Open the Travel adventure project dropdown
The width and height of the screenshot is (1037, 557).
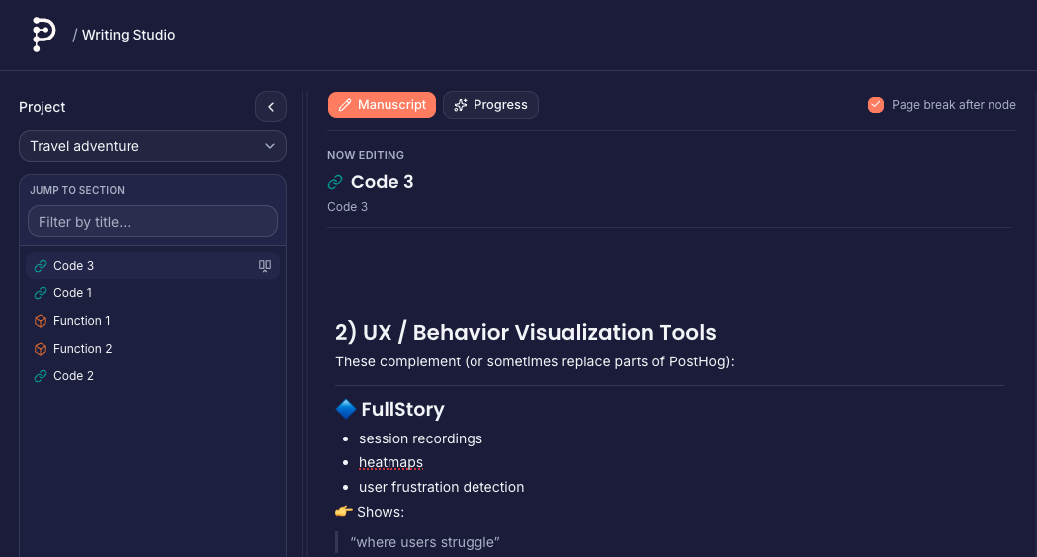[152, 146]
